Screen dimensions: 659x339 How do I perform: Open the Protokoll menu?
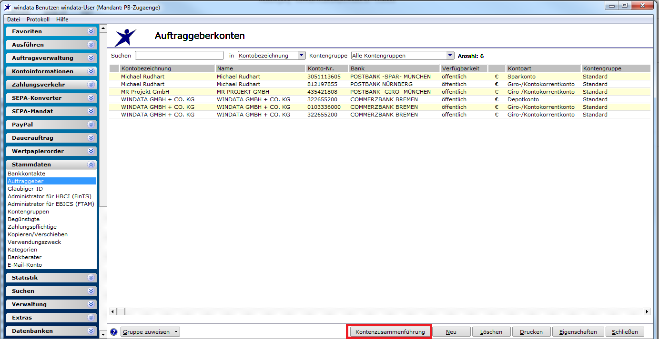click(38, 19)
